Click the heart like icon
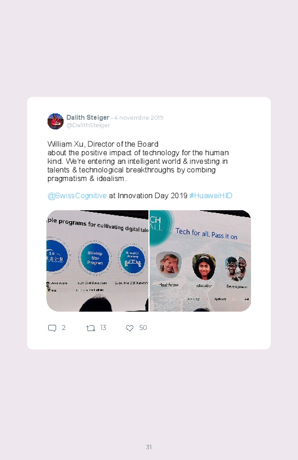 point(130,328)
